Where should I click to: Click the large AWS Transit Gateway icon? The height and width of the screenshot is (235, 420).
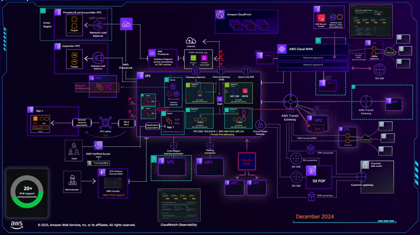(x=290, y=102)
